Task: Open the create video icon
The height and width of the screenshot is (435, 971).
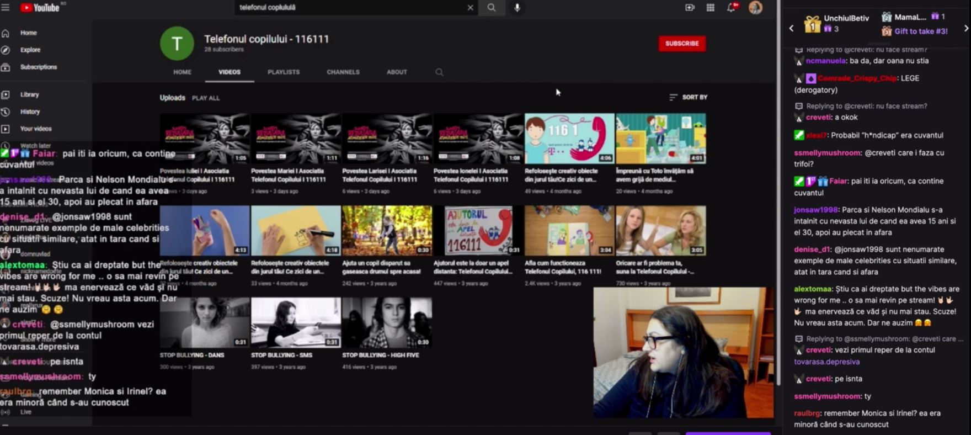Action: coord(690,8)
